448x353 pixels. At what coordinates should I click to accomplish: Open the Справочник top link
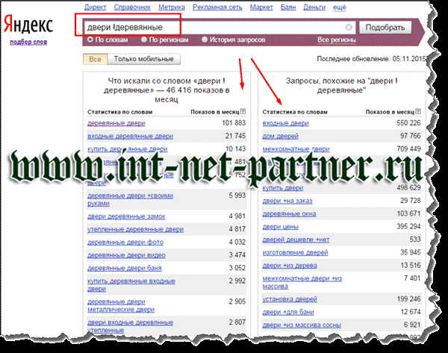132,7
